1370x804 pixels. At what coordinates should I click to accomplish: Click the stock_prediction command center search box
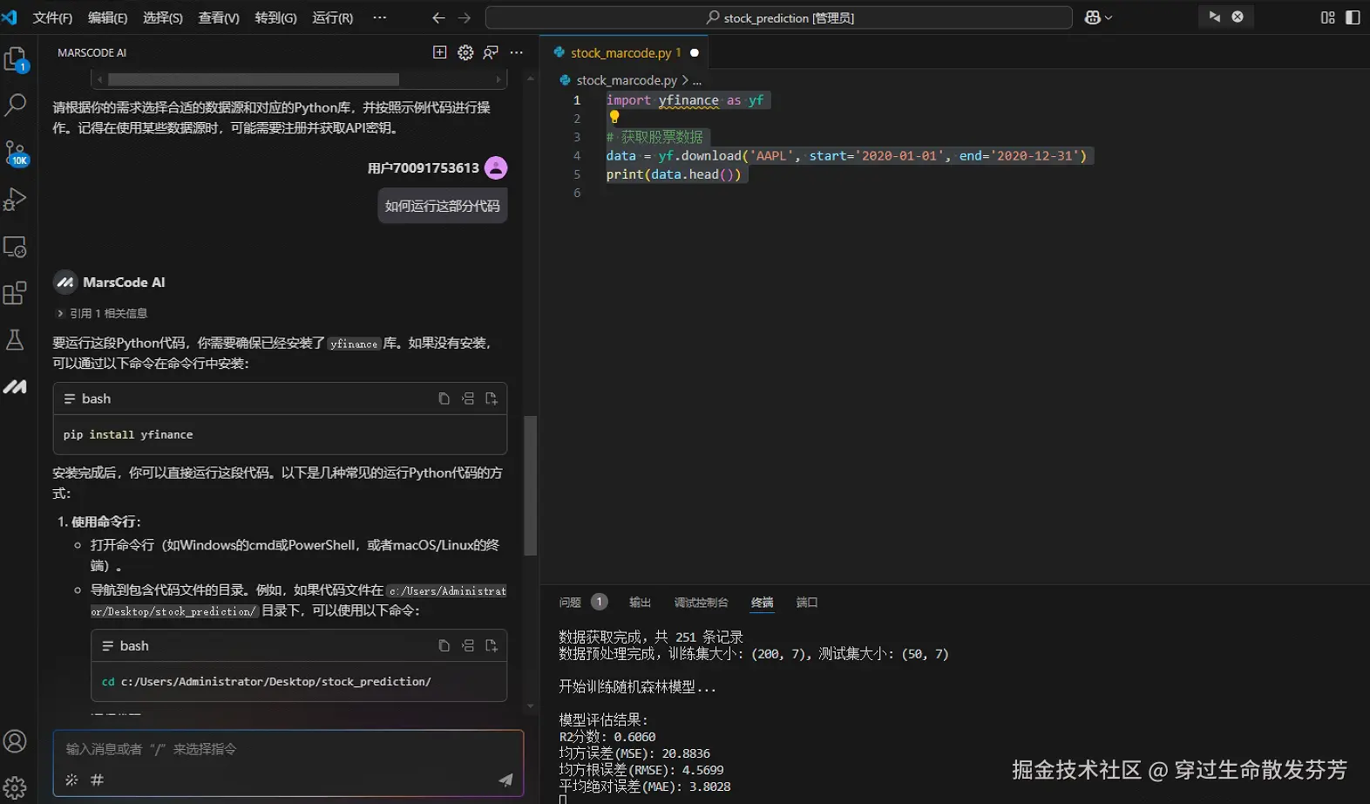coord(778,17)
